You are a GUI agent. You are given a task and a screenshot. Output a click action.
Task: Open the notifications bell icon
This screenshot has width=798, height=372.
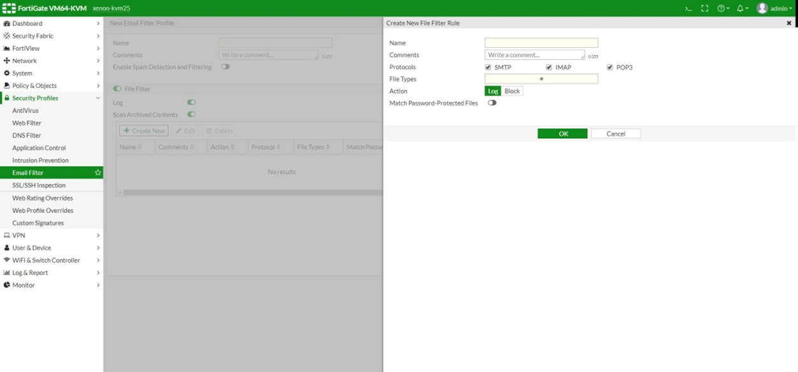742,8
